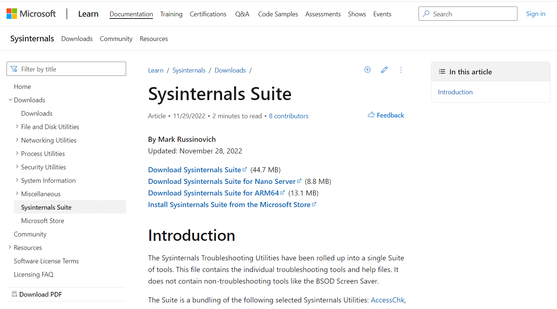This screenshot has width=557, height=309.
Task: Expand File and Disk Utilities
Action: click(x=17, y=127)
